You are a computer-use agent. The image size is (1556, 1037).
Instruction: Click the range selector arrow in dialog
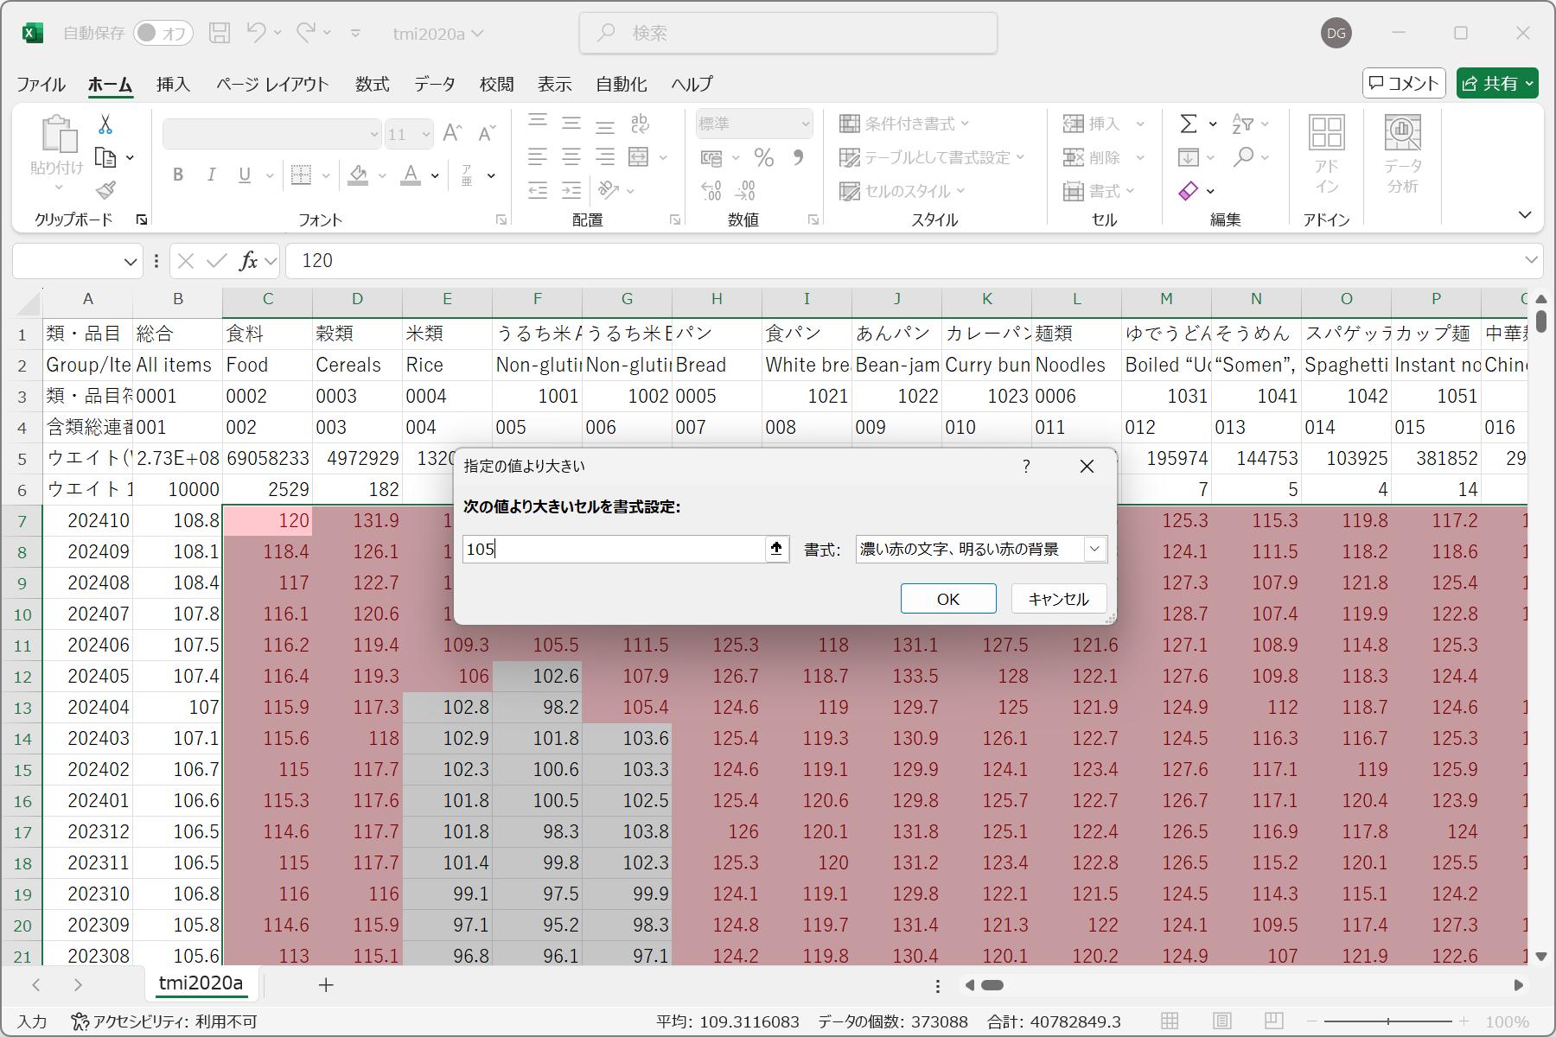click(x=776, y=549)
